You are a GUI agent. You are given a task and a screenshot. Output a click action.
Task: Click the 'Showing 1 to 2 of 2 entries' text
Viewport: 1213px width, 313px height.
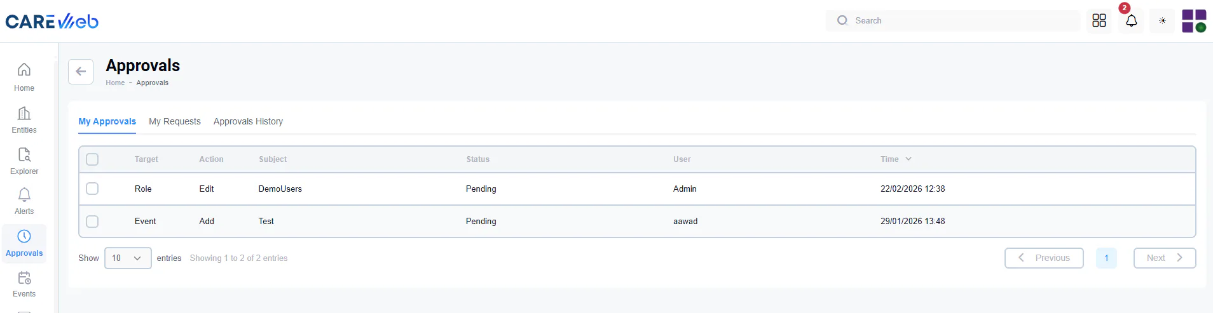(x=239, y=258)
